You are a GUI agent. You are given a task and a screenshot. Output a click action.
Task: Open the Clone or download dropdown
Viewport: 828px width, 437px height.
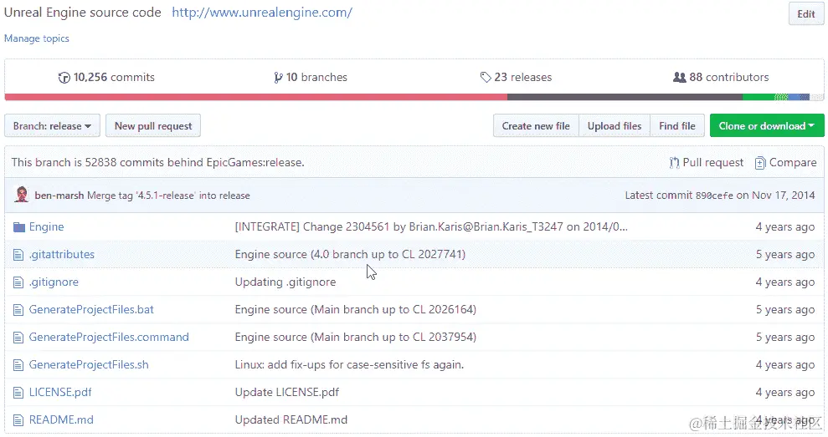point(767,126)
